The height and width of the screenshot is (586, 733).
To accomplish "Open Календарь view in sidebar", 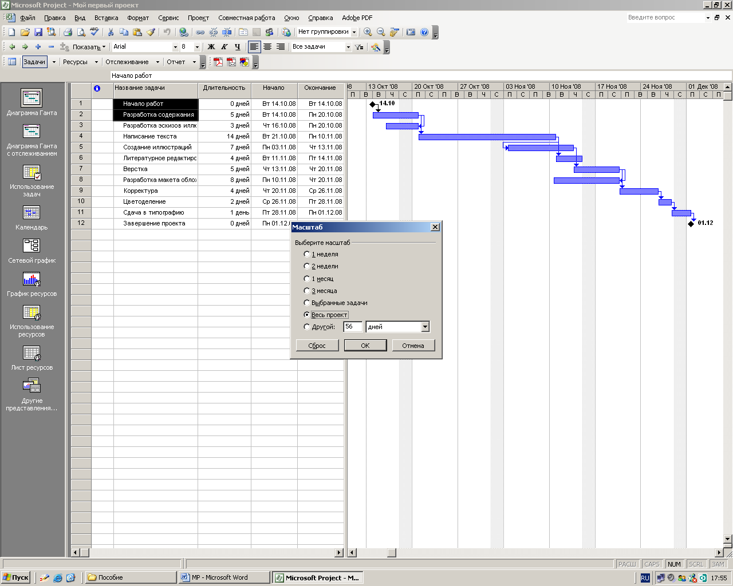I will pos(31,218).
